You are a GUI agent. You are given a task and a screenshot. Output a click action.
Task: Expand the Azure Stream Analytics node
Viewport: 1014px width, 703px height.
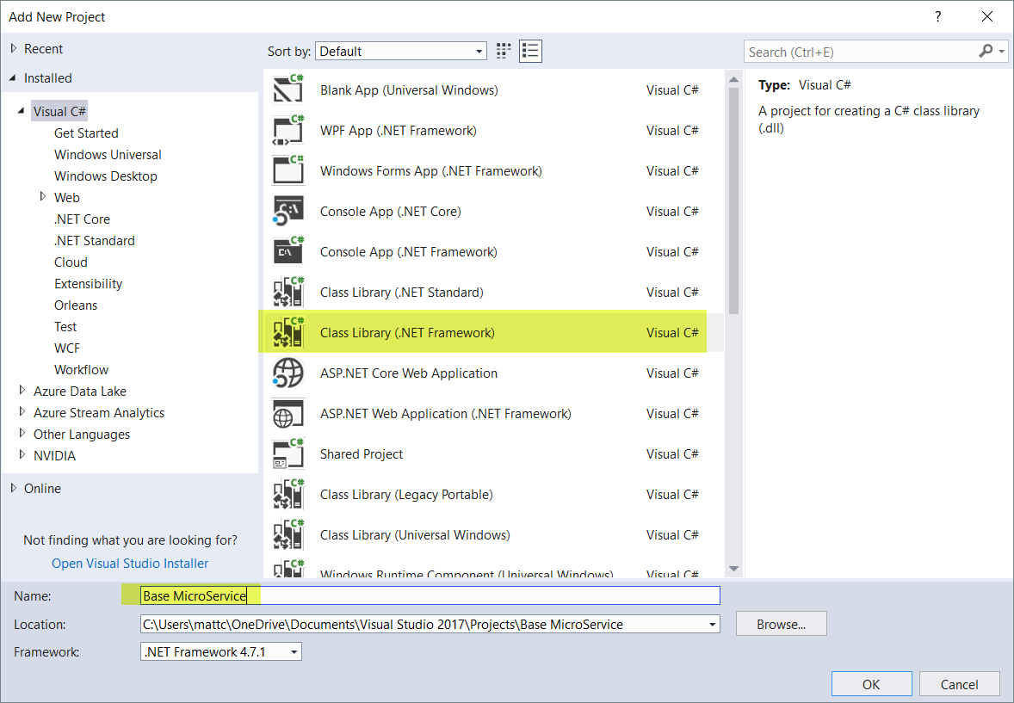point(22,411)
